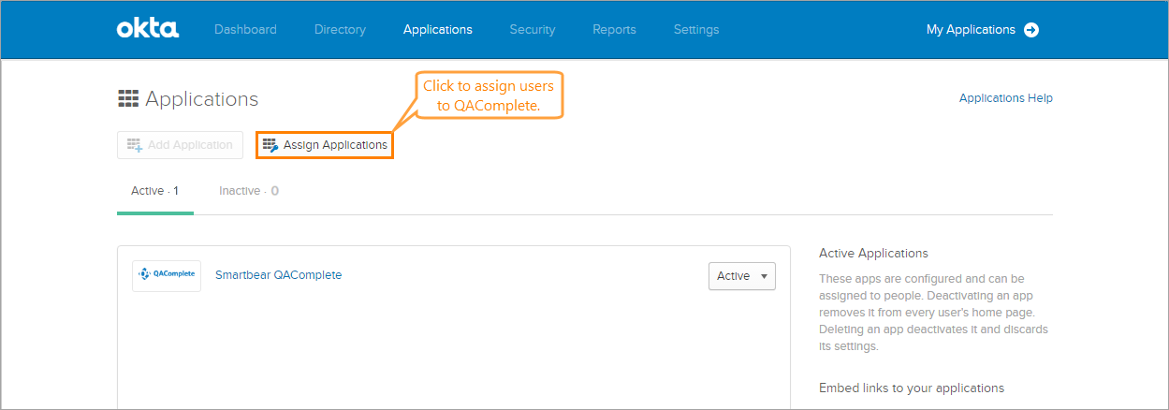Screen dimensions: 1169x410
Task: Switch to the Inactive applications tab
Action: (x=248, y=191)
